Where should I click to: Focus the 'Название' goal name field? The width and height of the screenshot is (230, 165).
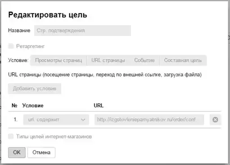[x=82, y=31]
